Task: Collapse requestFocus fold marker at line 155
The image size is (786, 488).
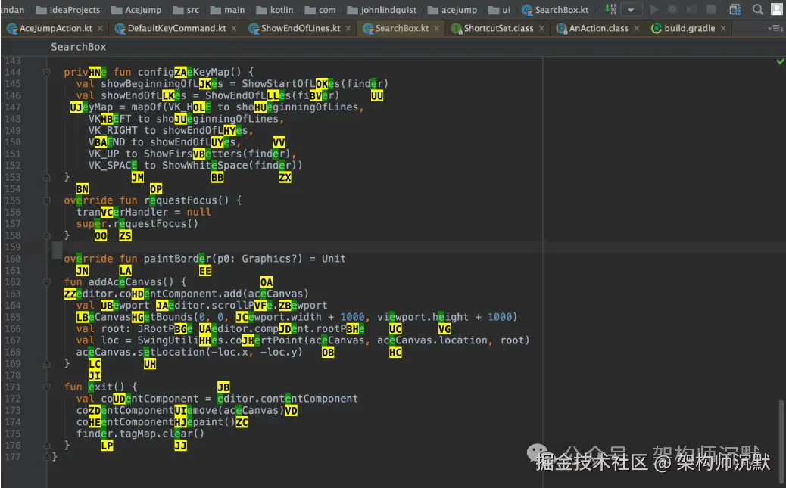Action: [x=47, y=200]
